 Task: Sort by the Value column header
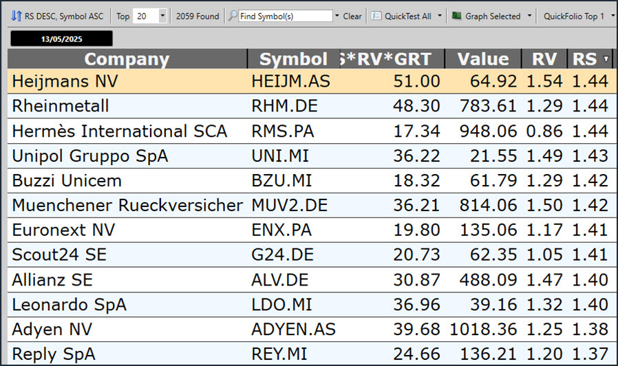483,59
